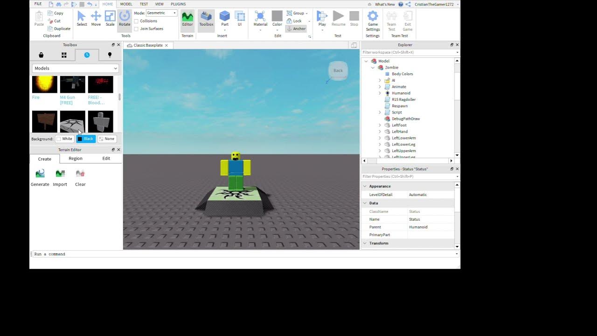Switch to the PLUGINS ribbon tab
The image size is (597, 336).
pyautogui.click(x=178, y=4)
